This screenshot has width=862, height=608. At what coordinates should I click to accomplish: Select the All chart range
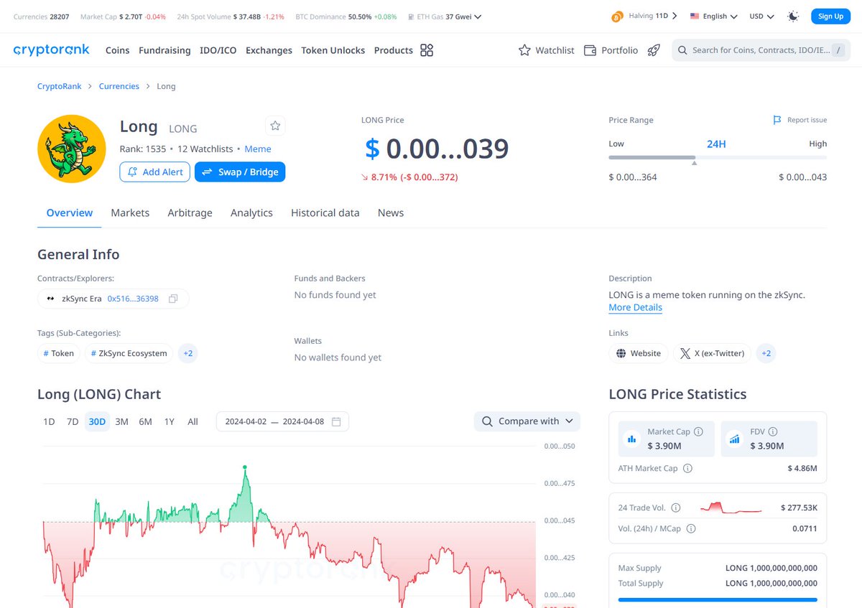point(193,421)
